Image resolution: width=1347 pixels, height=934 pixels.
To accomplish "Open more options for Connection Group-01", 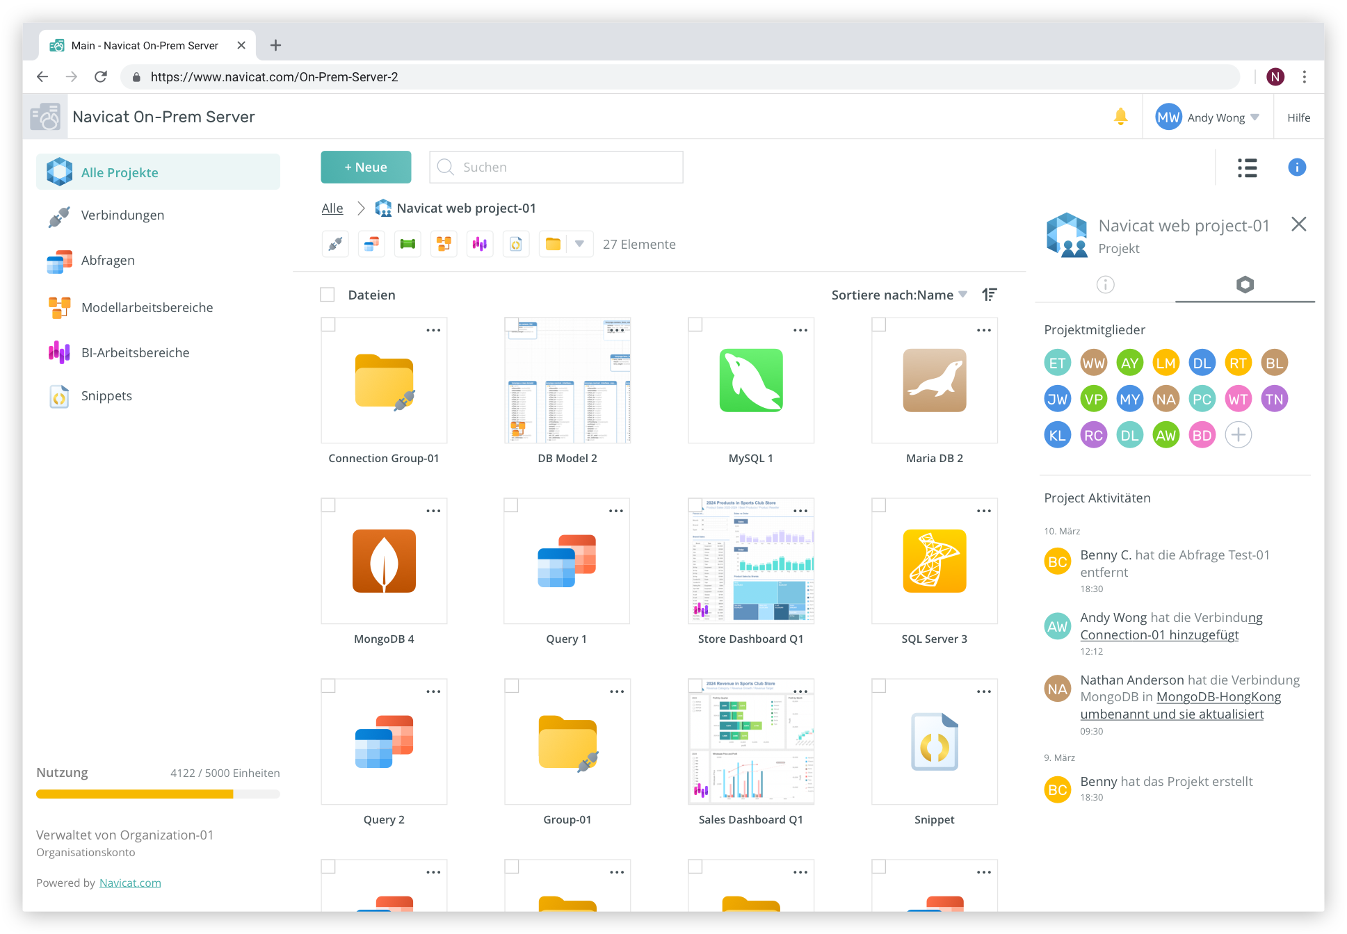I will point(433,330).
